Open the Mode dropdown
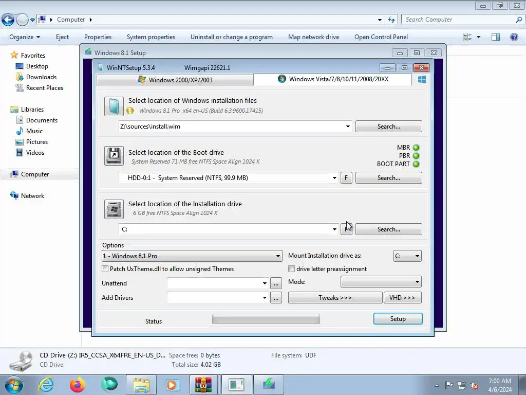Image resolution: width=526 pixels, height=395 pixels. point(381,282)
